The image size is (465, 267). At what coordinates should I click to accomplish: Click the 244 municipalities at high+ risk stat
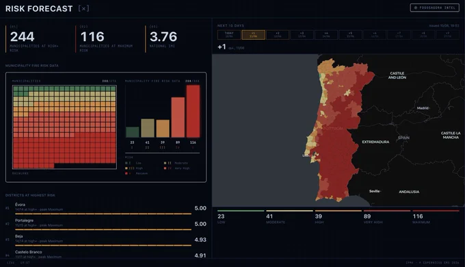35,39
